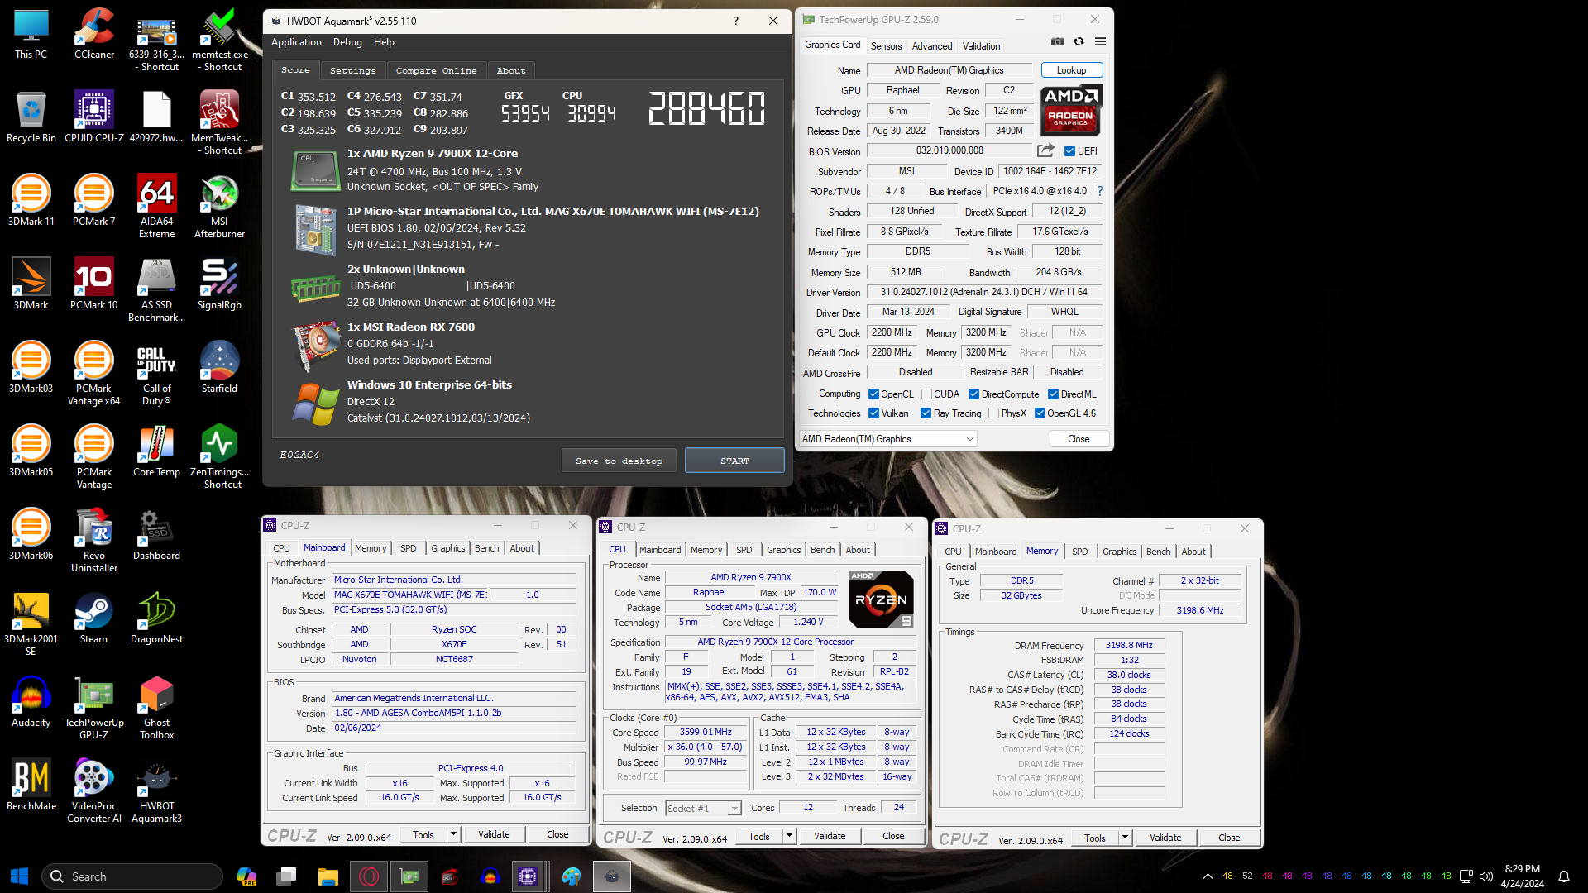Toggle Ray Tracing checkbox in GPU-Z

(x=926, y=413)
